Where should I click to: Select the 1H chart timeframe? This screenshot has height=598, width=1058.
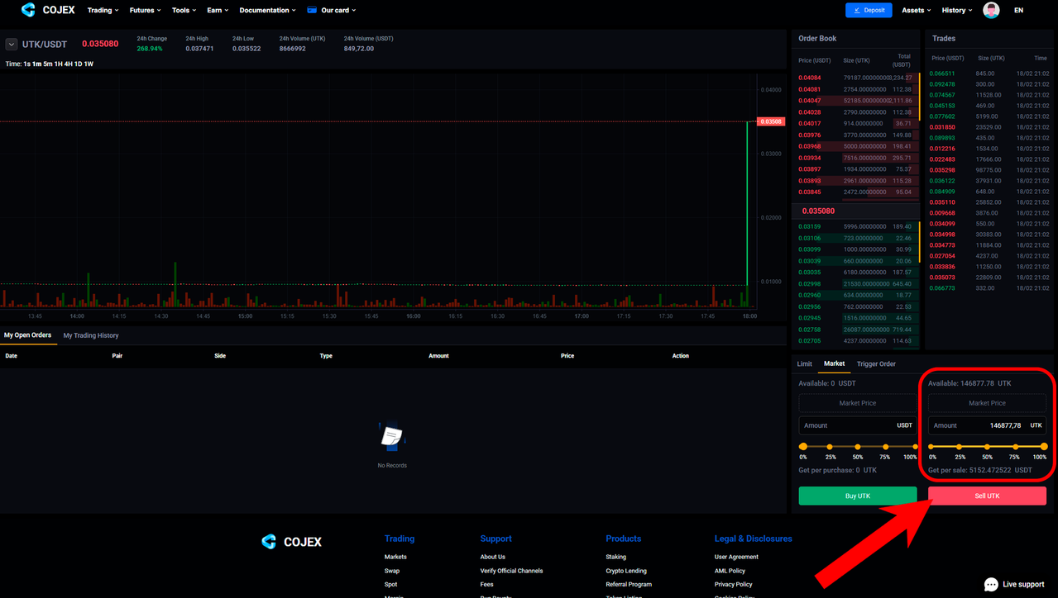(59, 64)
